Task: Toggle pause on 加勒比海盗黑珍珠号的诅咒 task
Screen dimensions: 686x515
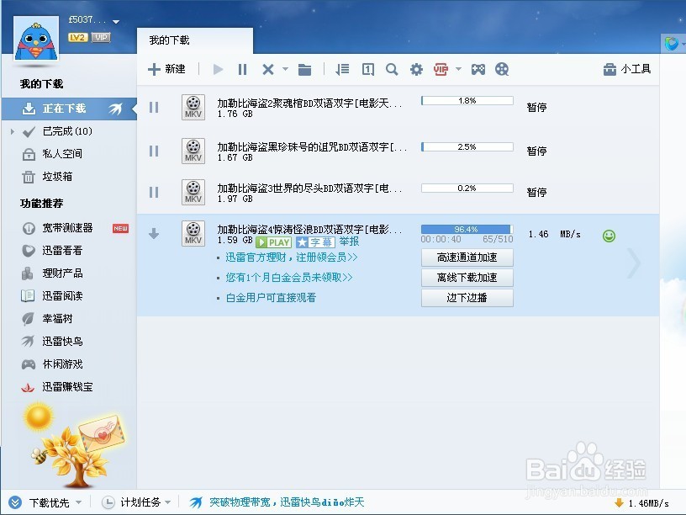Action: click(154, 151)
